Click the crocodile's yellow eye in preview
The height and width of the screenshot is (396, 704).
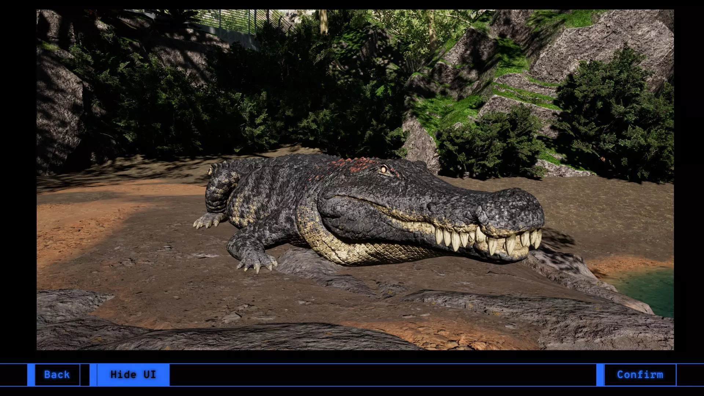(384, 169)
